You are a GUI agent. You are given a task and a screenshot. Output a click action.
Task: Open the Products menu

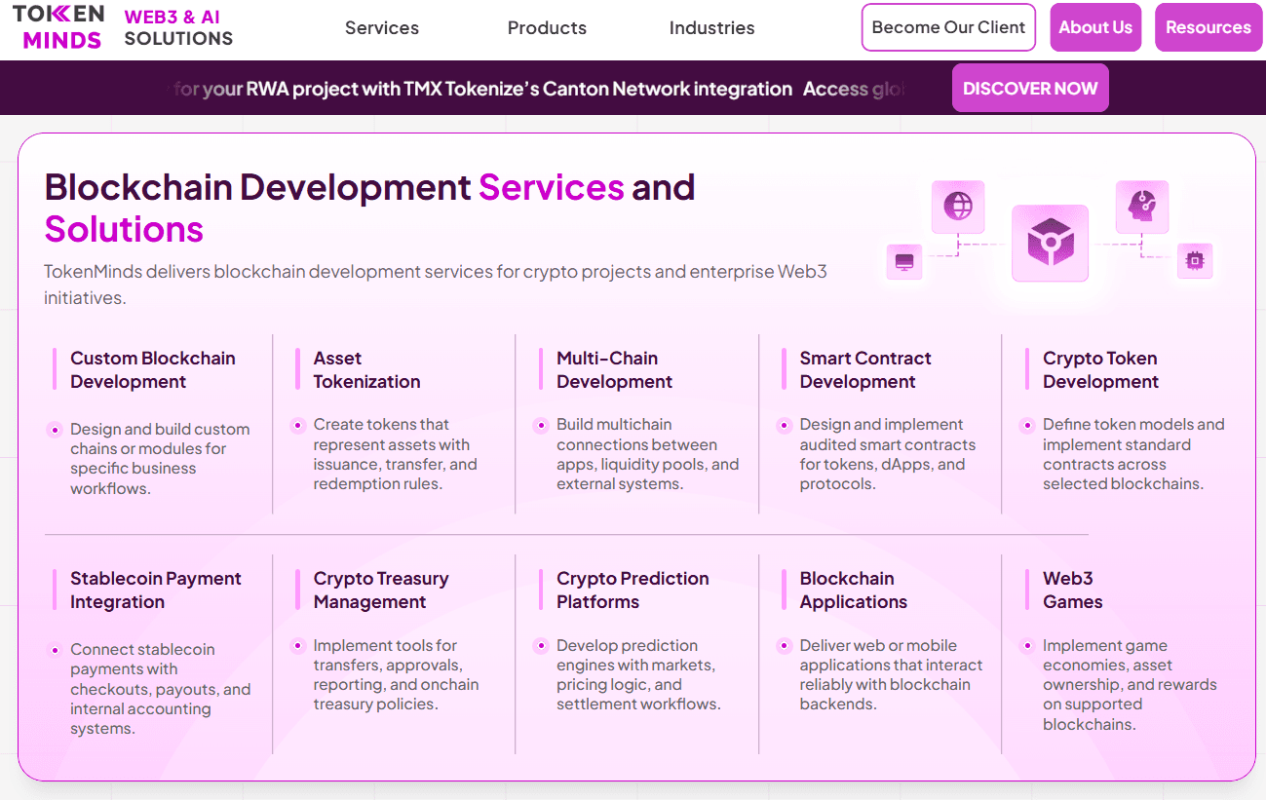pos(547,28)
